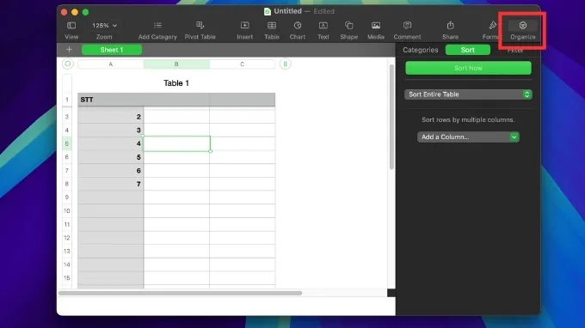This screenshot has height=328, width=585.
Task: Open the View sidebar menu icon
Action: point(71,25)
